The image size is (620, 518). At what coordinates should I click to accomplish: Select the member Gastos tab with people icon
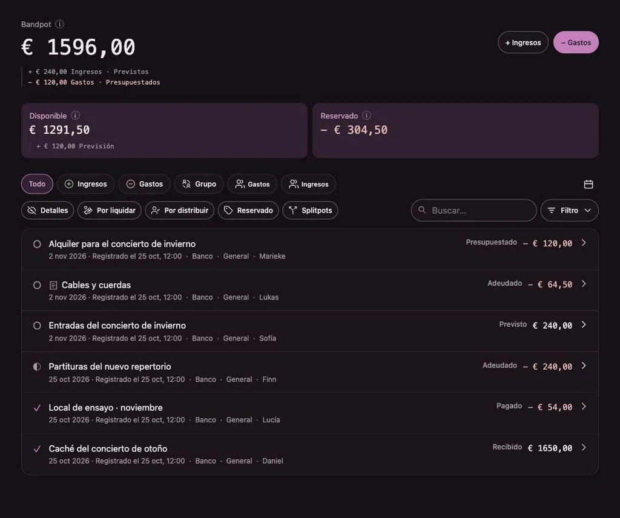click(252, 184)
